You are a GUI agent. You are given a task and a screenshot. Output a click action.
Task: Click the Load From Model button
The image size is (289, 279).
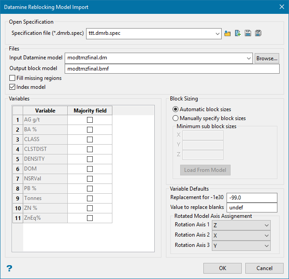(205, 170)
